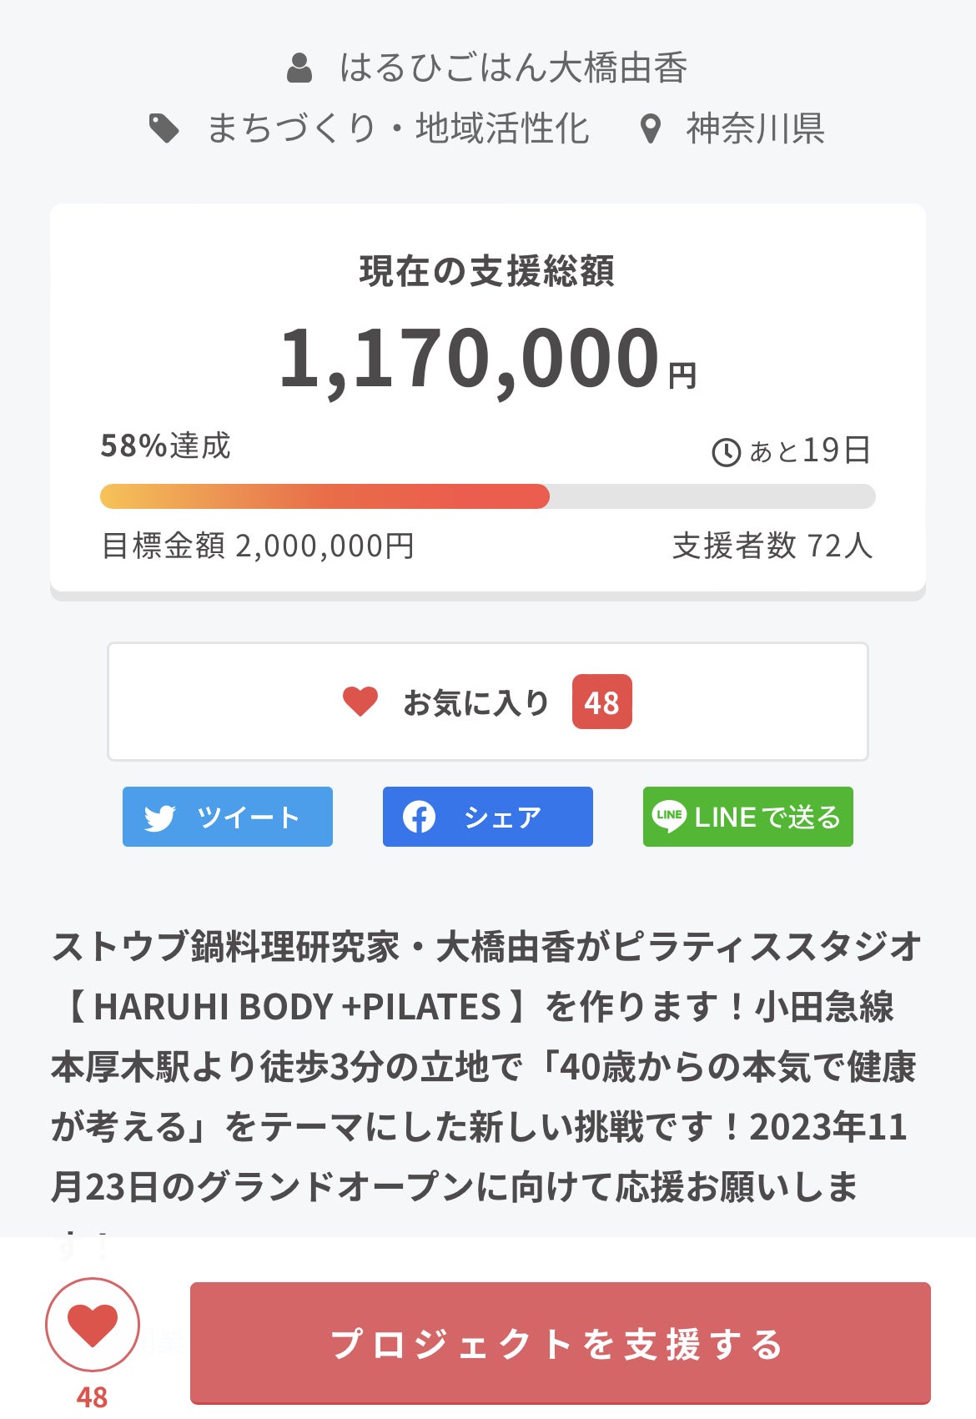Viewport: 976px width, 1419px height.
Task: Click the category tag icon
Action: (164, 128)
